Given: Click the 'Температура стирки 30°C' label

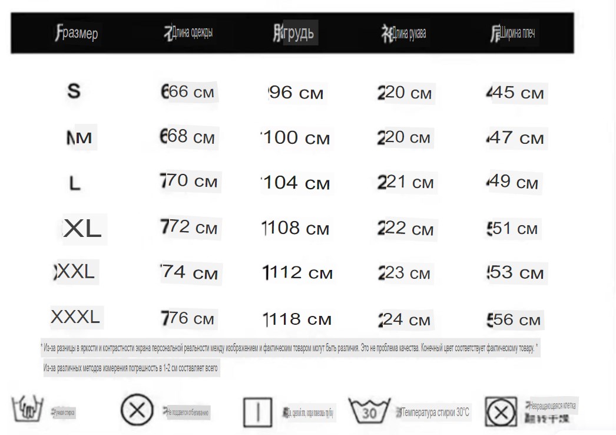Looking at the screenshot, I should tap(435, 412).
